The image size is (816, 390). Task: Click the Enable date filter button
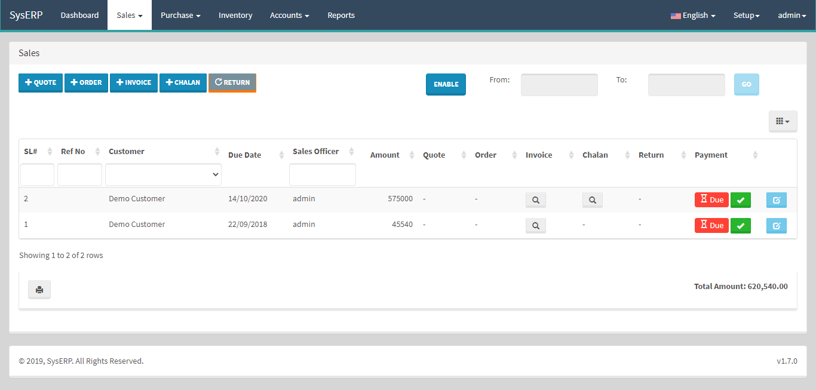coord(446,84)
